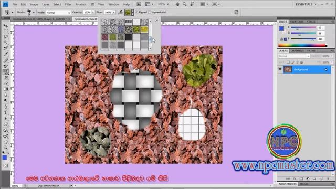
Task: Select the Blur tool
Action: 6,95
